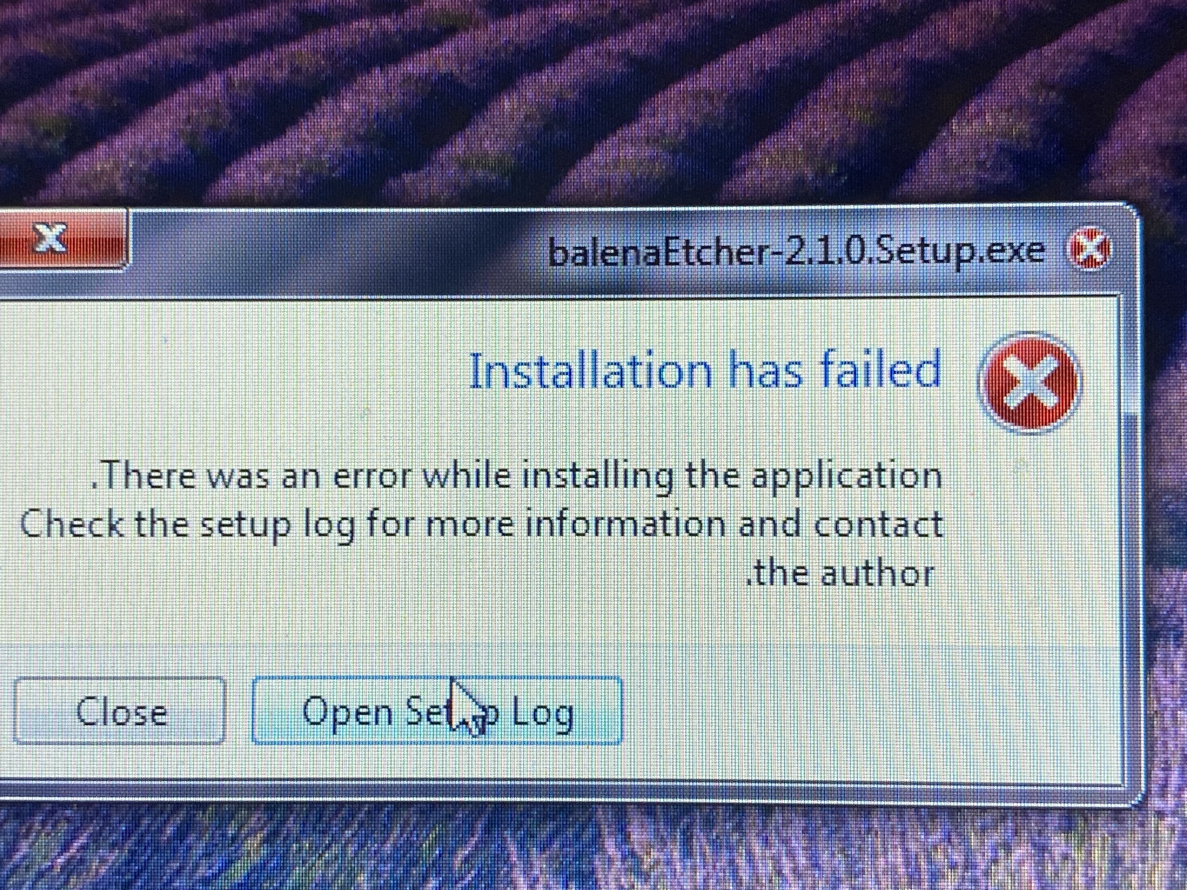Open the setup log
Viewport: 1187px width, 890px height.
click(437, 711)
